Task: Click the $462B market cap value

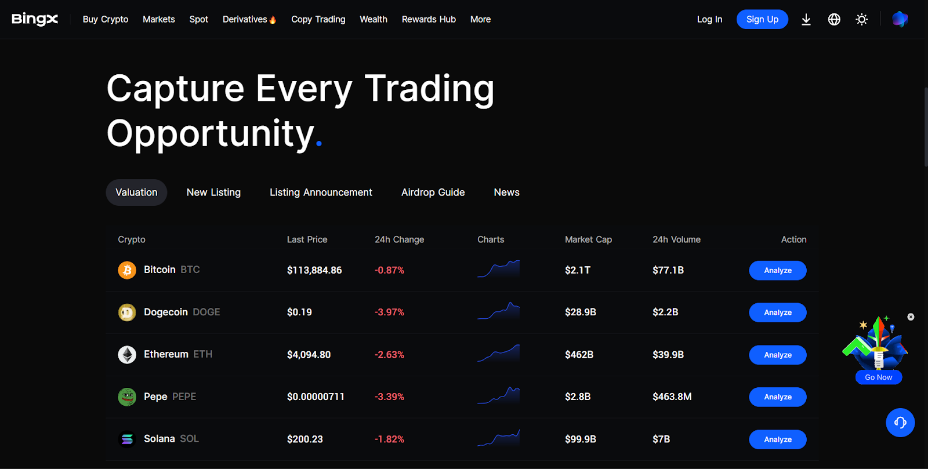Action: coord(579,355)
